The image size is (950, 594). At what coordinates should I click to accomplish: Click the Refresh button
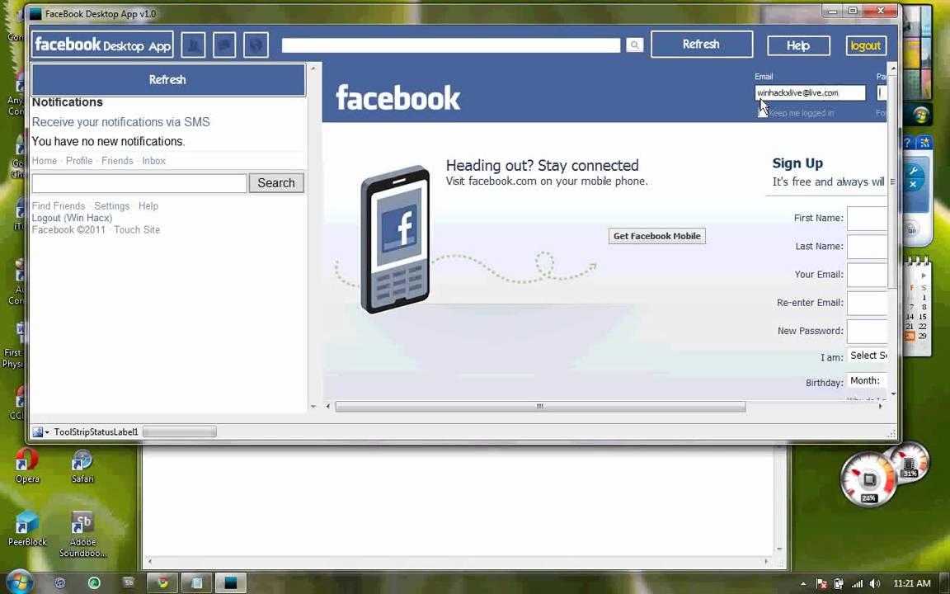[700, 44]
